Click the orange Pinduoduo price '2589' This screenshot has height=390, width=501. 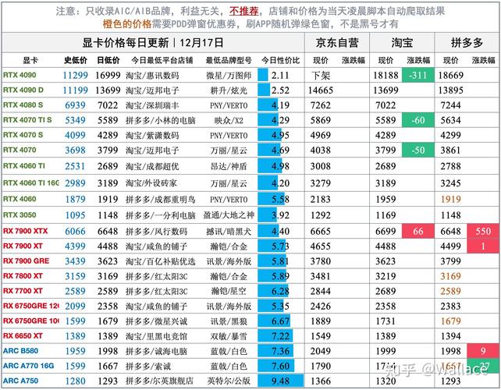click(450, 291)
